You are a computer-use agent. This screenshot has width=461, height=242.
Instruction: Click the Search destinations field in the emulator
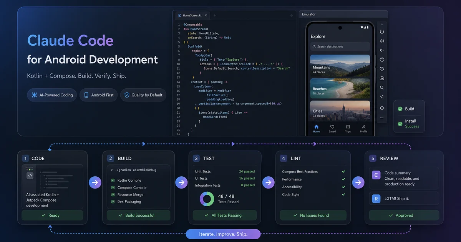pos(340,46)
